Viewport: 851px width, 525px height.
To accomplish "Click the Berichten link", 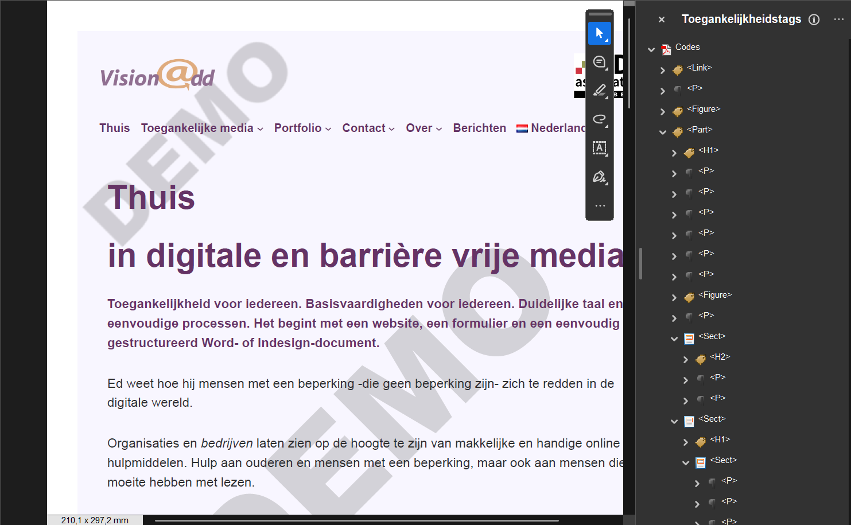I will (479, 128).
